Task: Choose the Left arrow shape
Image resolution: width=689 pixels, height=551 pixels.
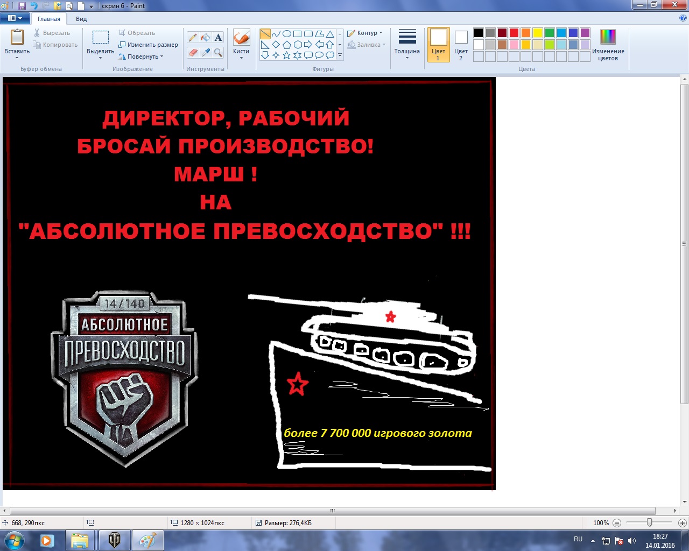Action: 319,45
